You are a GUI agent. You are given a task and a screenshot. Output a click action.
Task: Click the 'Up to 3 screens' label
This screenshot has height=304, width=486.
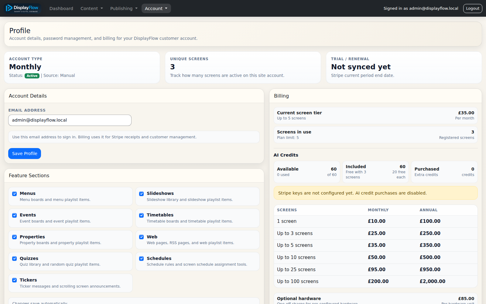(295, 233)
